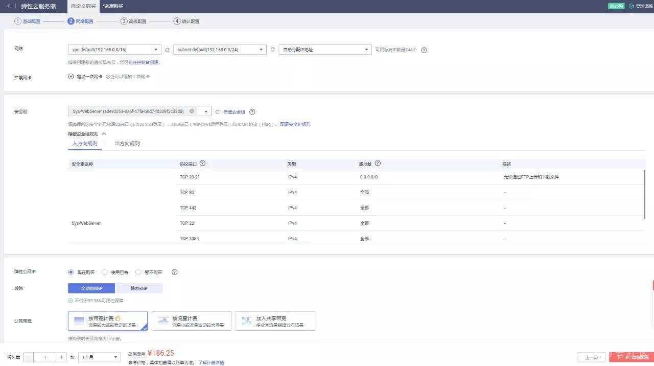654x366 pixels.
Task: Click the TCP 3389 rule cell
Action: coord(189,239)
